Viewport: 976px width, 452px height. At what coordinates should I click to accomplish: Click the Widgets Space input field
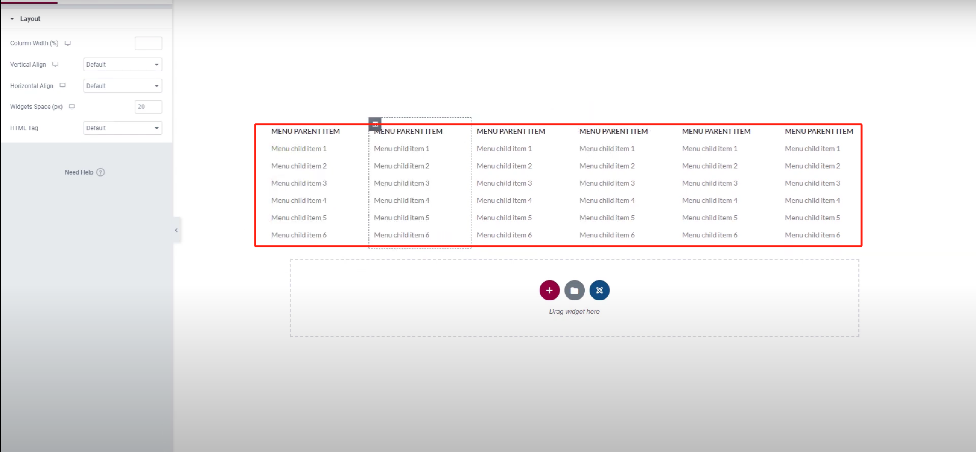point(148,107)
